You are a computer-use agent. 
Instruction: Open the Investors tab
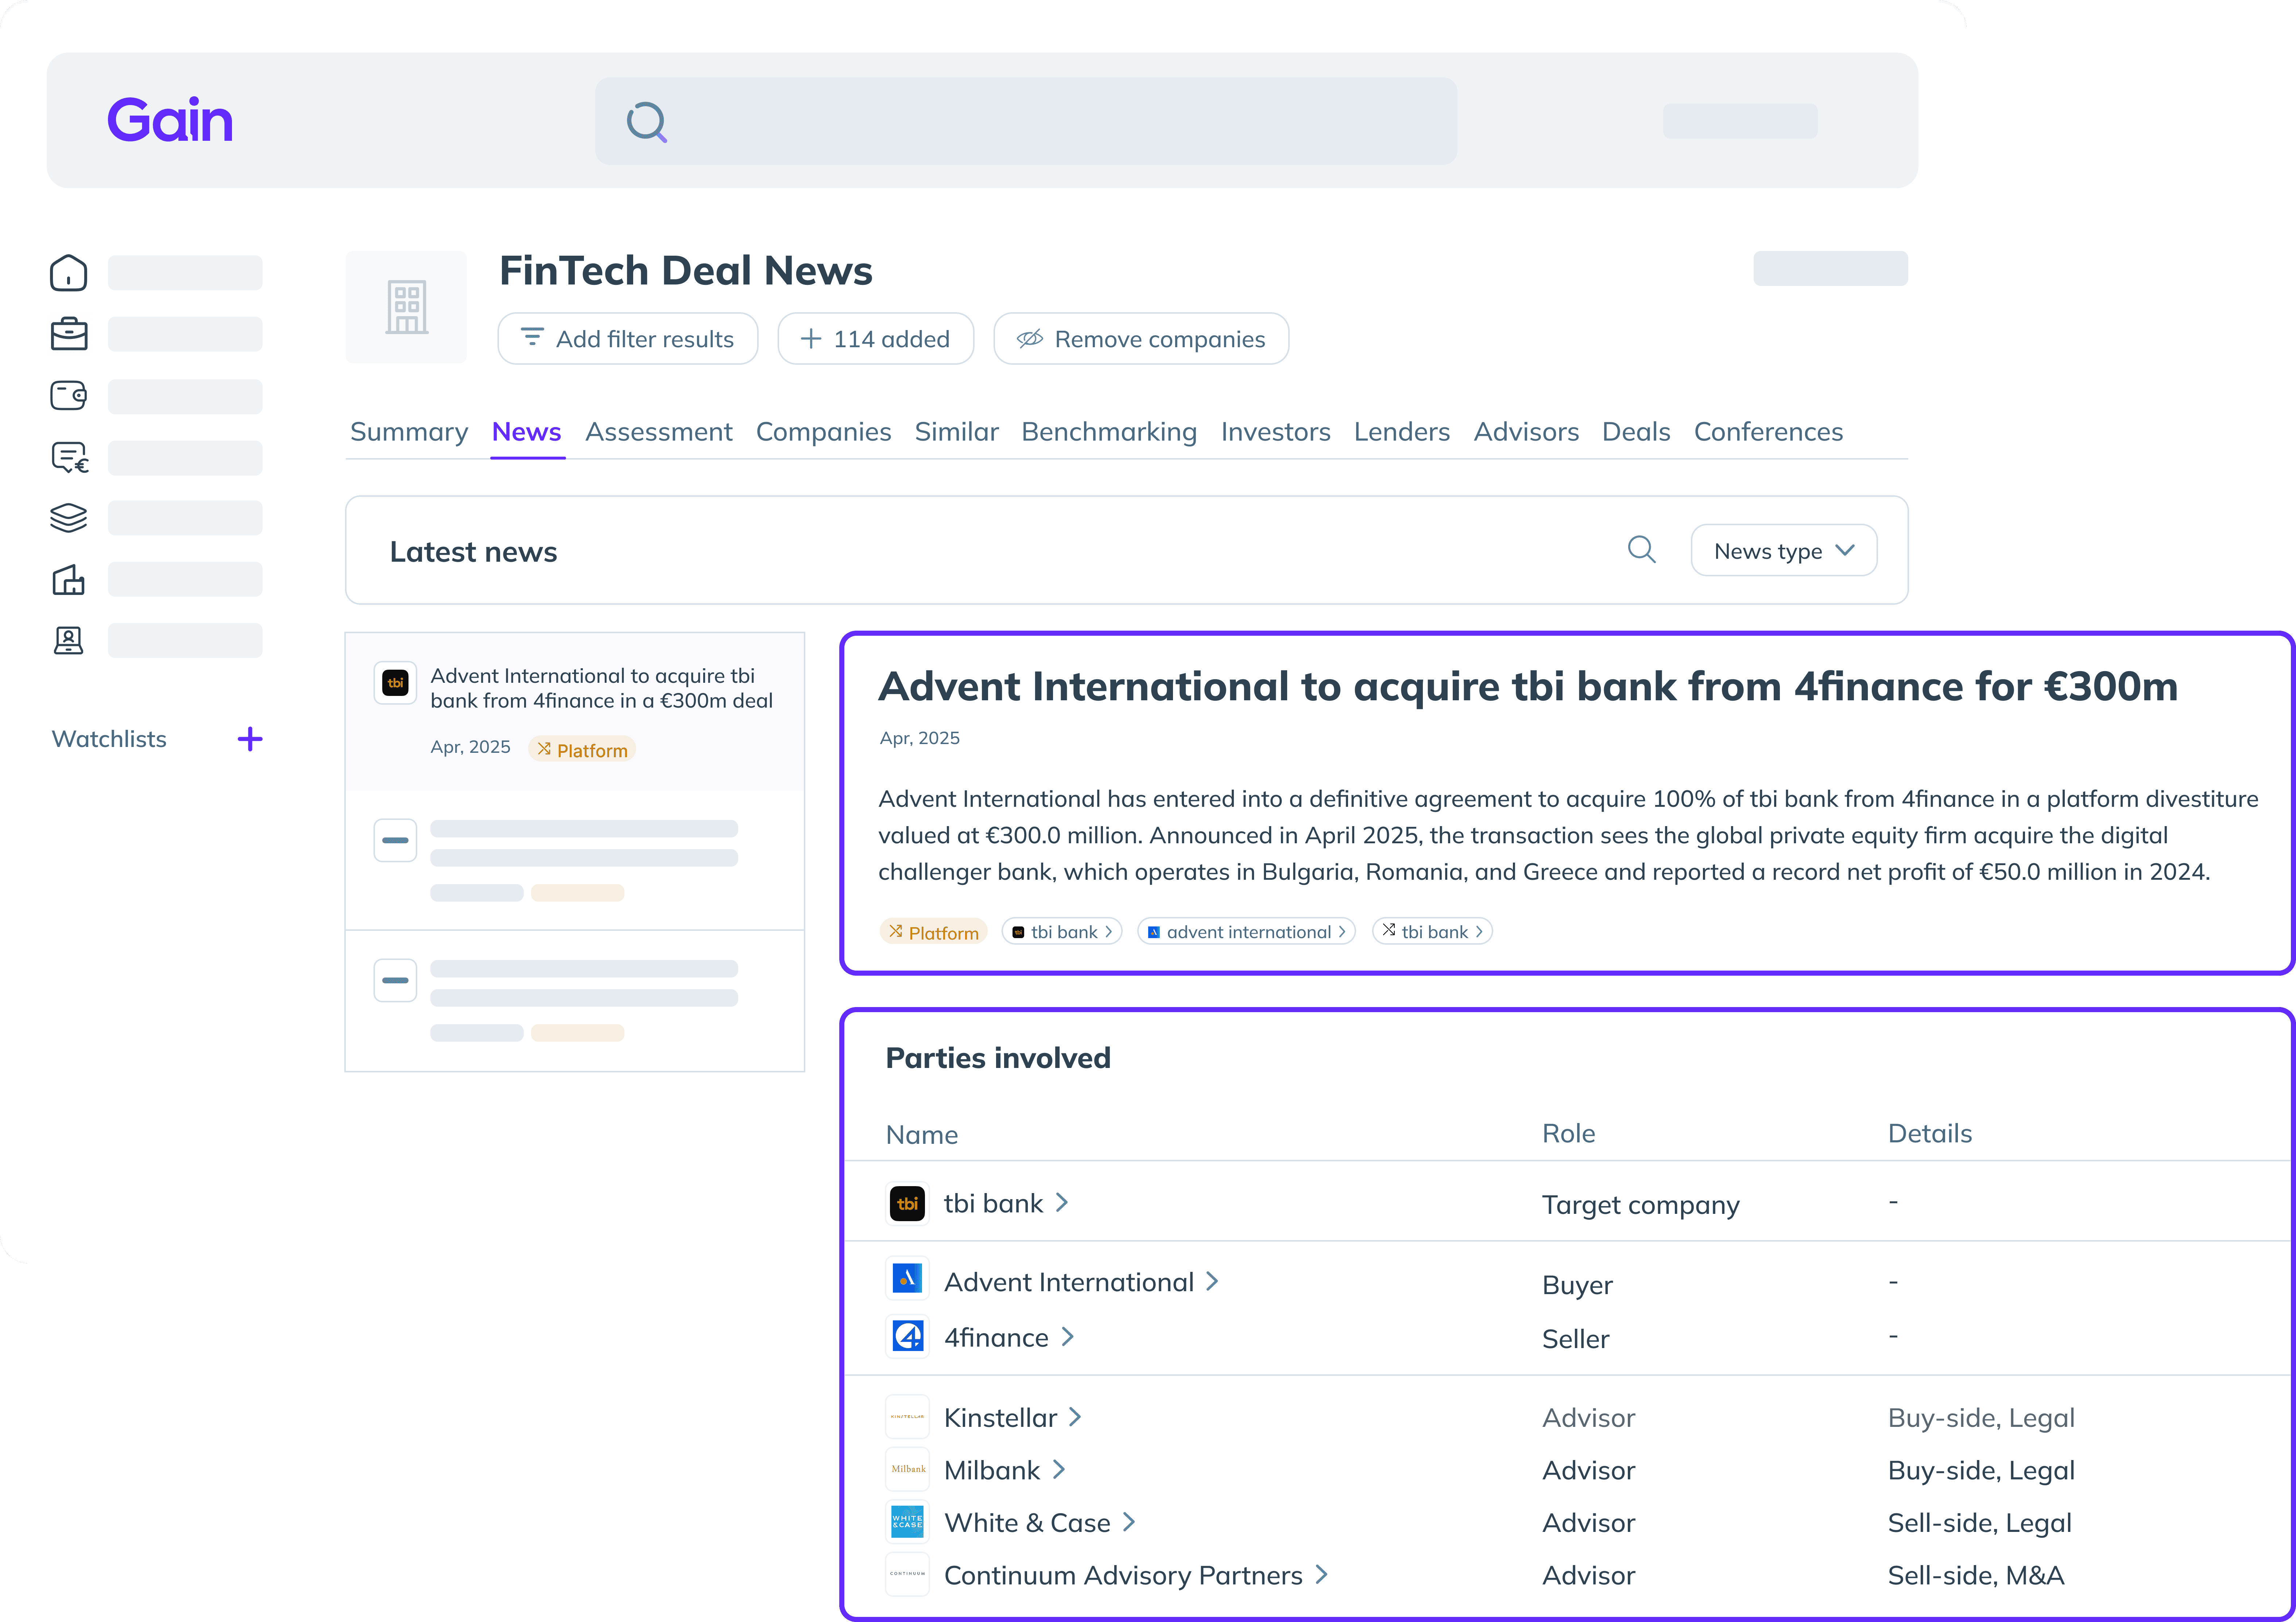tap(1275, 432)
